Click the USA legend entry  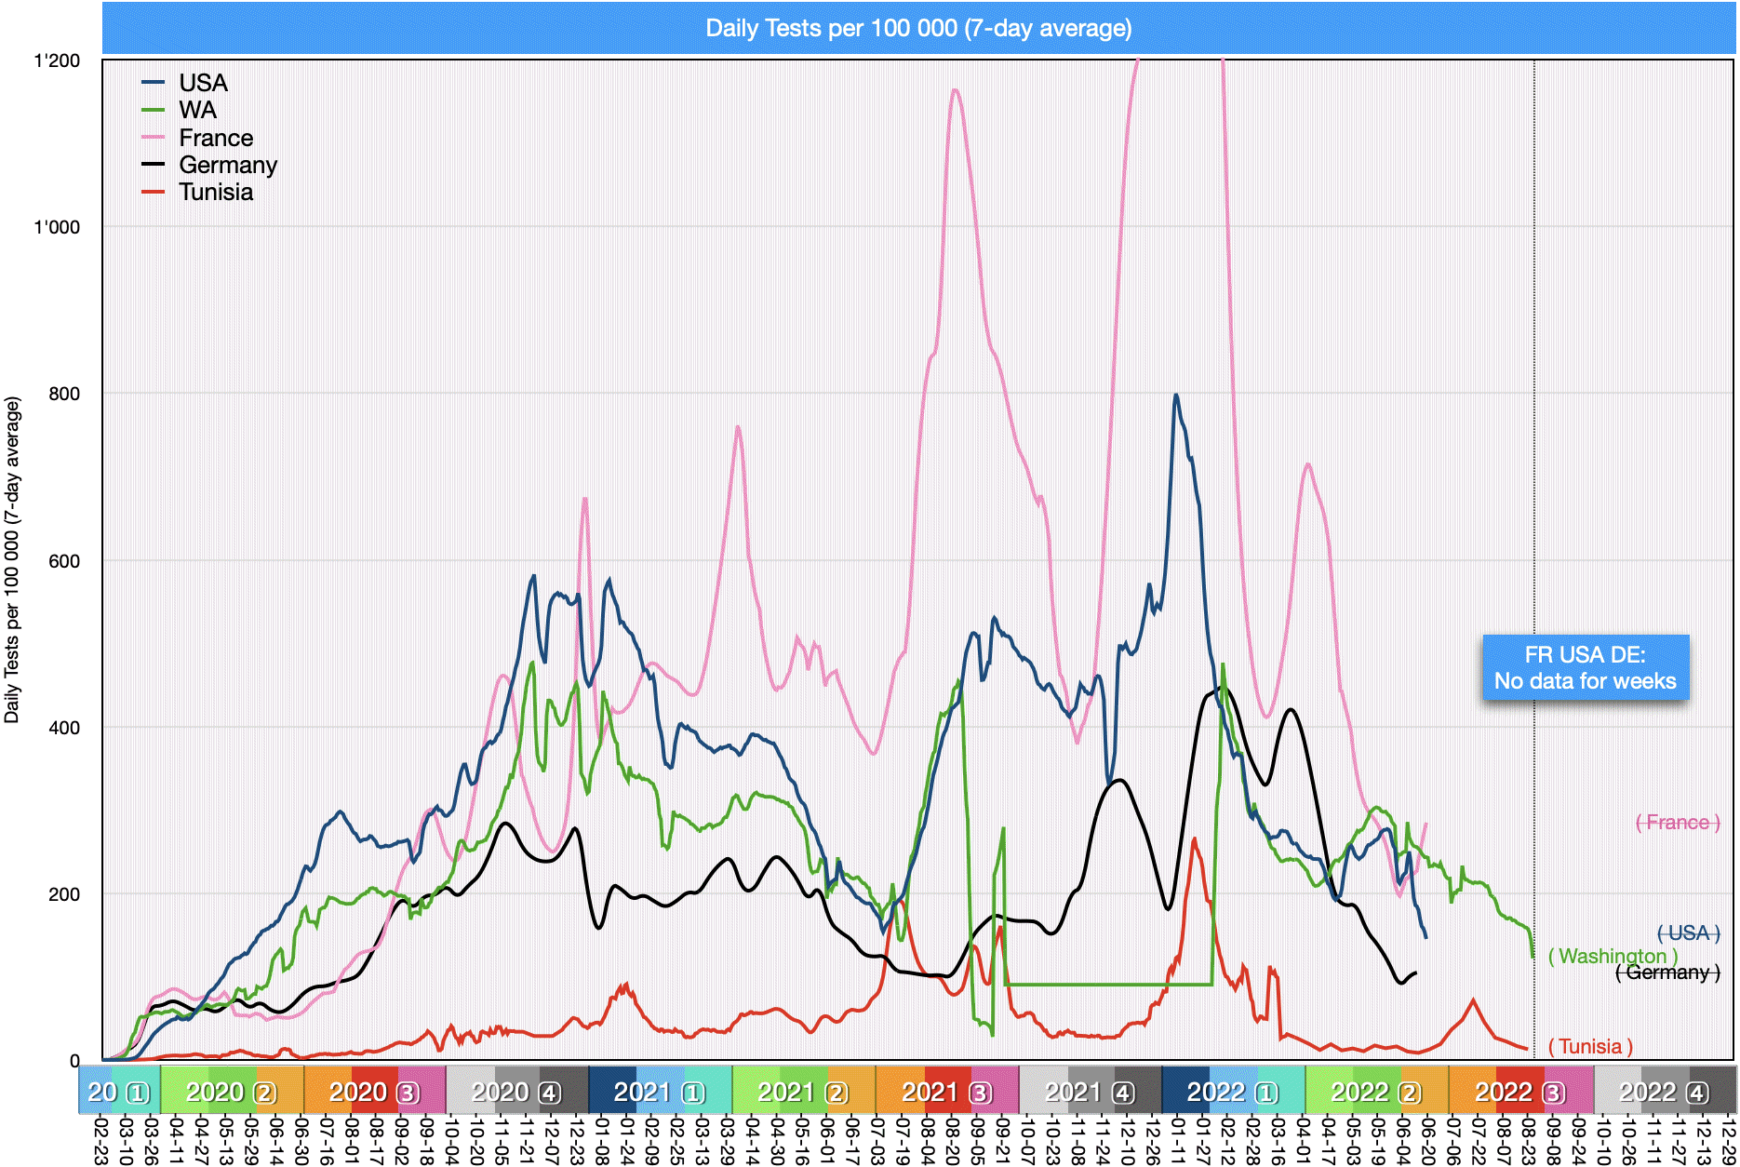[202, 83]
